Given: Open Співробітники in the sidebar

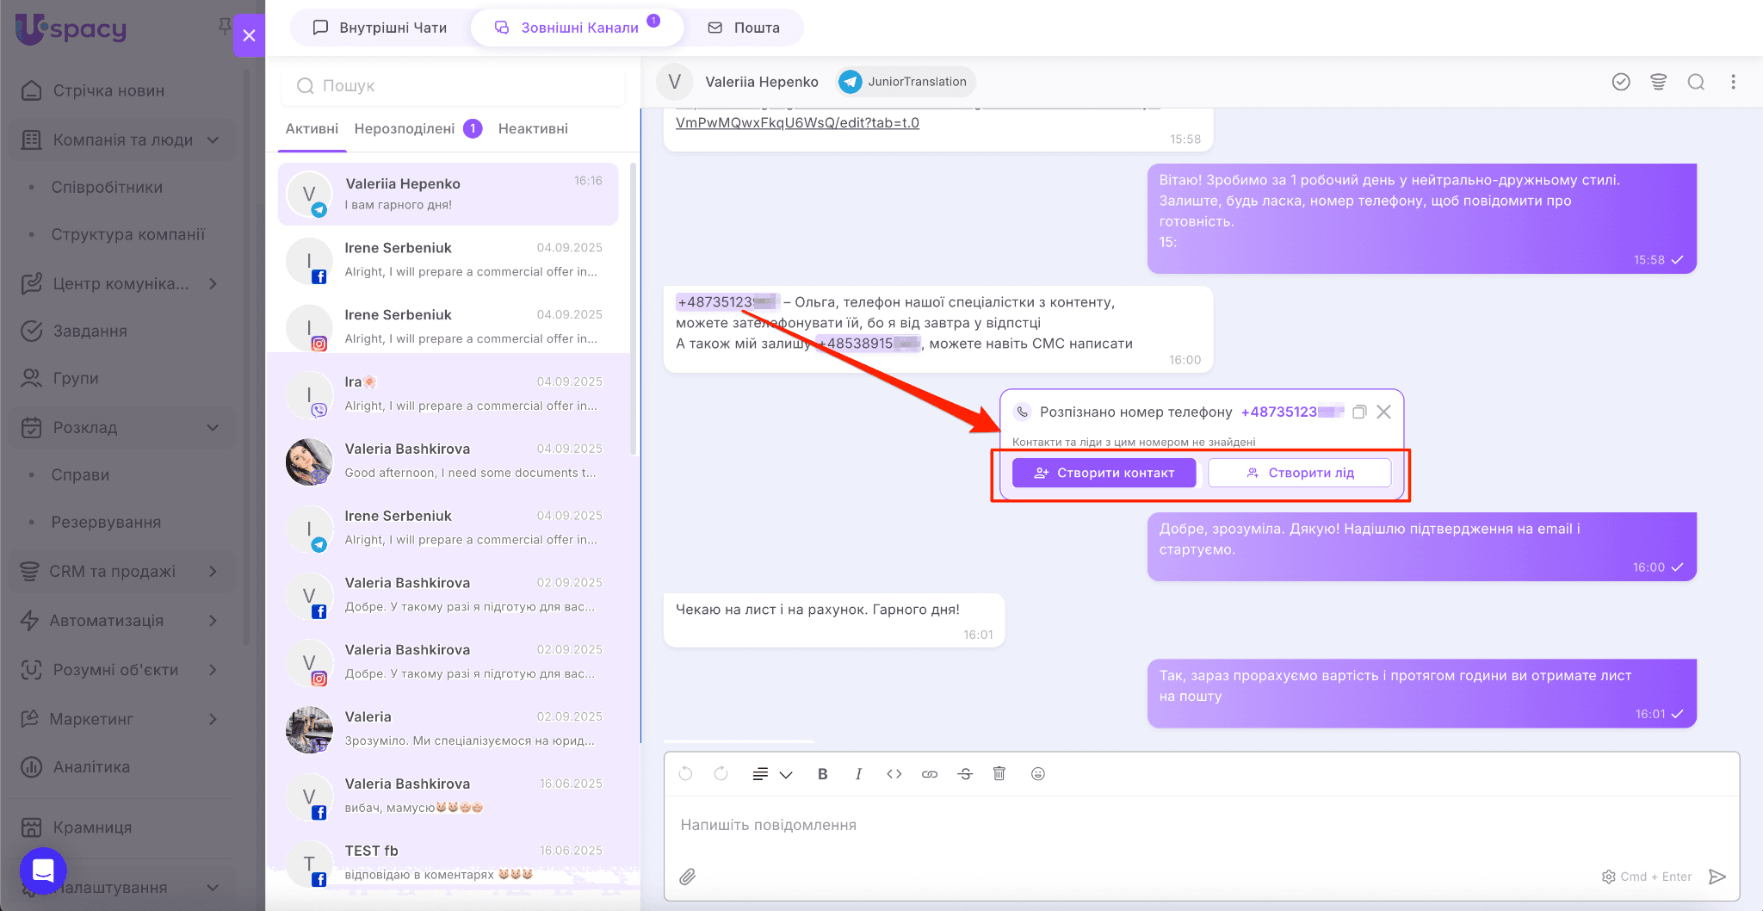Looking at the screenshot, I should pos(107,187).
